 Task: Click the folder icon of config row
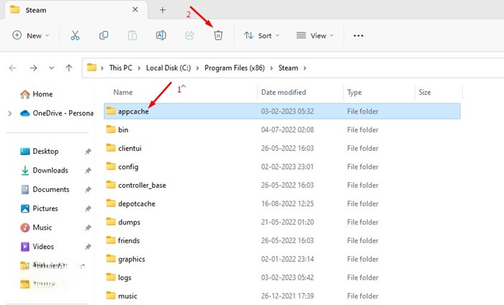pyautogui.click(x=111, y=166)
